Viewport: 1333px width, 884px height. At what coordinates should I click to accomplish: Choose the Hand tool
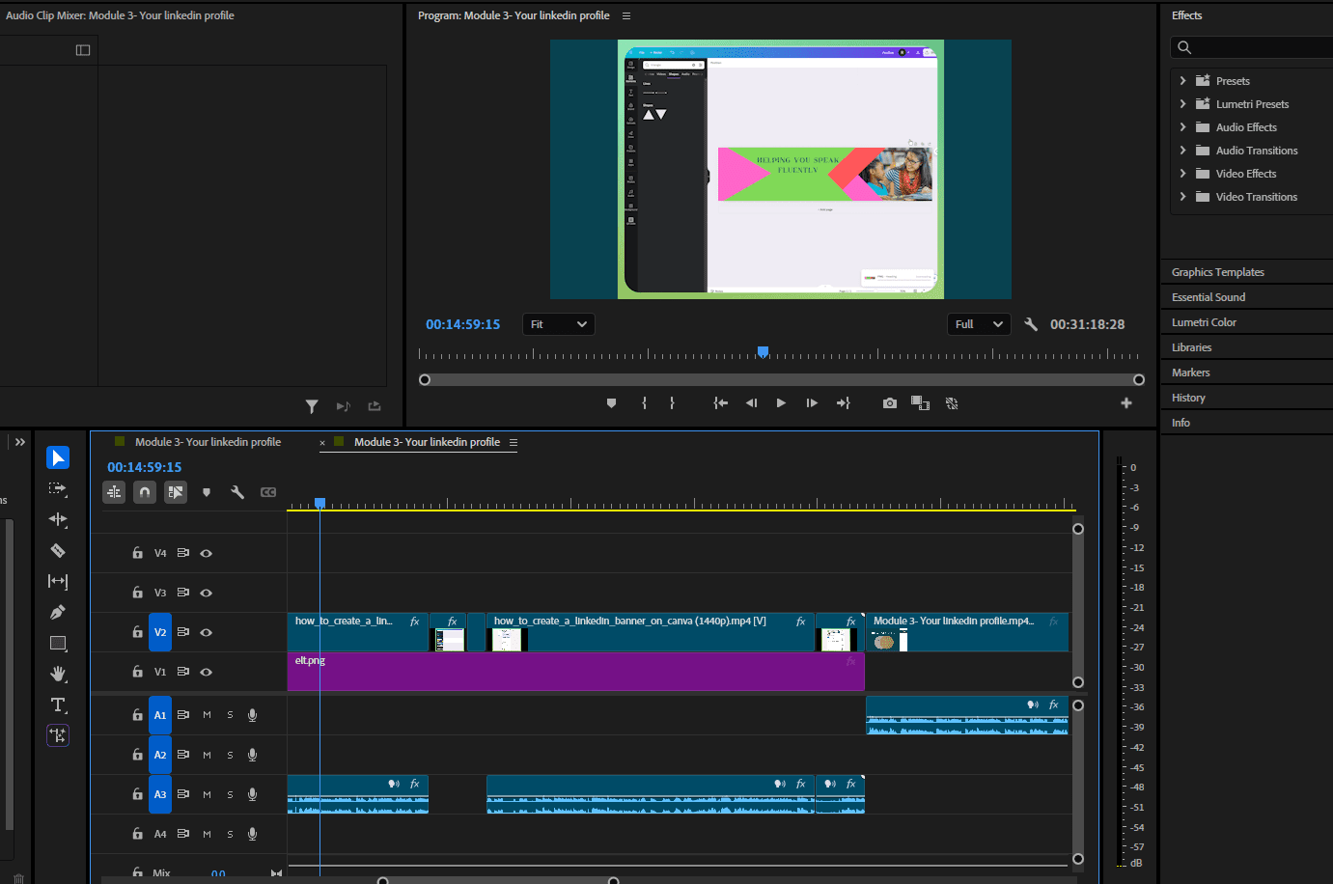tap(58, 674)
